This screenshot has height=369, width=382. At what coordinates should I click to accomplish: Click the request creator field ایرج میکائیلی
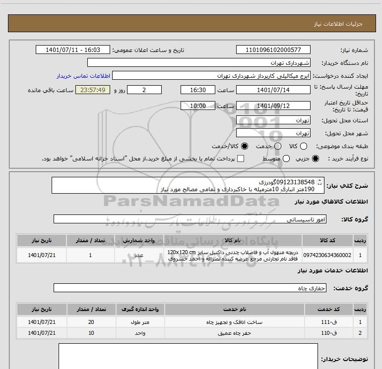(211, 75)
